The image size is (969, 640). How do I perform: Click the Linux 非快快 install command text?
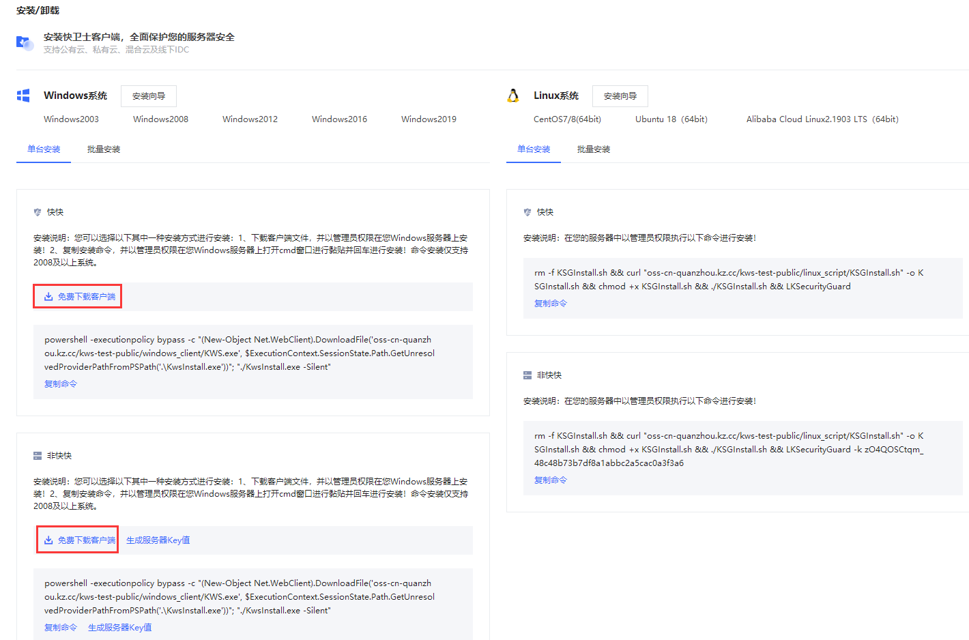point(728,449)
